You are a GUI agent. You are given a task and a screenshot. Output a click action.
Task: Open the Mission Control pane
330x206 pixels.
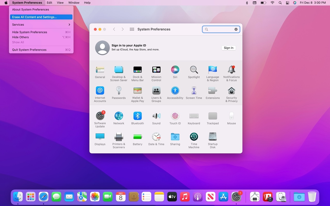156,73
